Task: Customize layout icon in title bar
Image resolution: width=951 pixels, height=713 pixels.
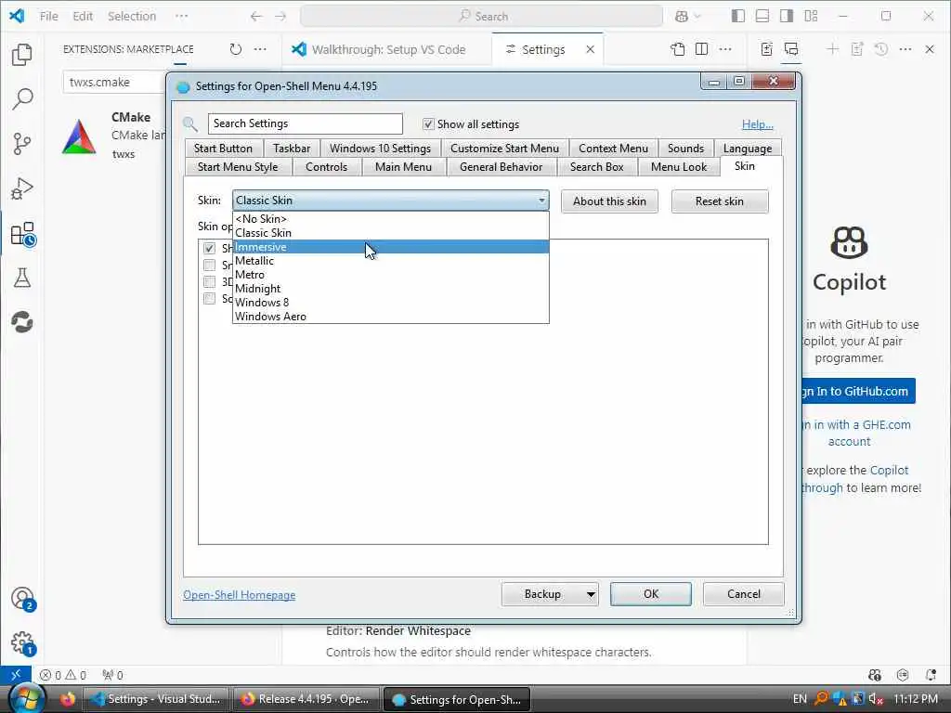Action: point(811,17)
